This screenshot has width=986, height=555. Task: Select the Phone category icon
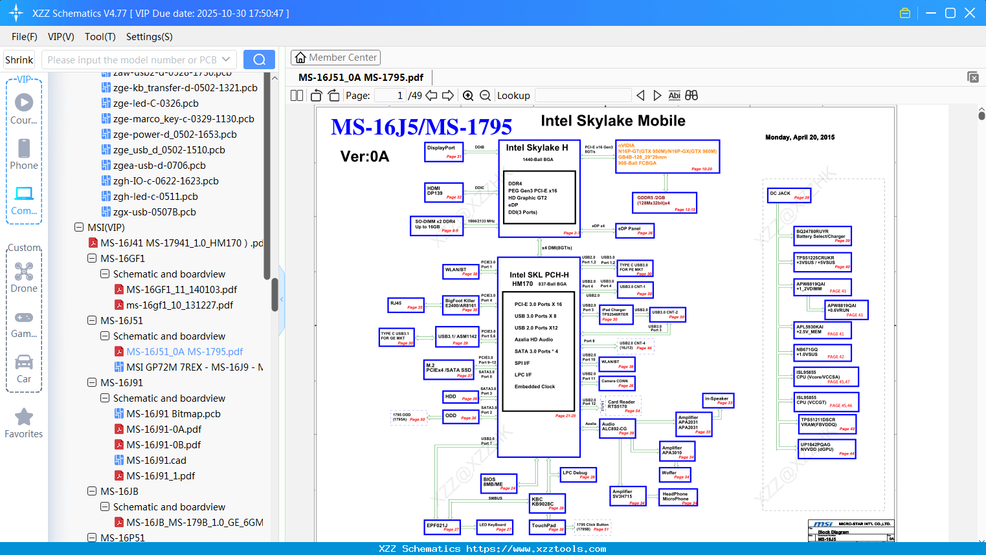pos(24,155)
